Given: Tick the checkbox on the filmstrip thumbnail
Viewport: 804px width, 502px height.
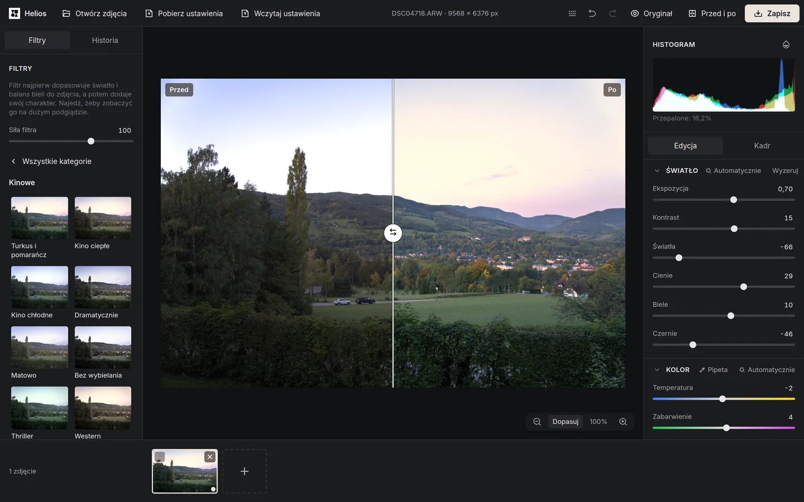Looking at the screenshot, I should click(x=160, y=457).
